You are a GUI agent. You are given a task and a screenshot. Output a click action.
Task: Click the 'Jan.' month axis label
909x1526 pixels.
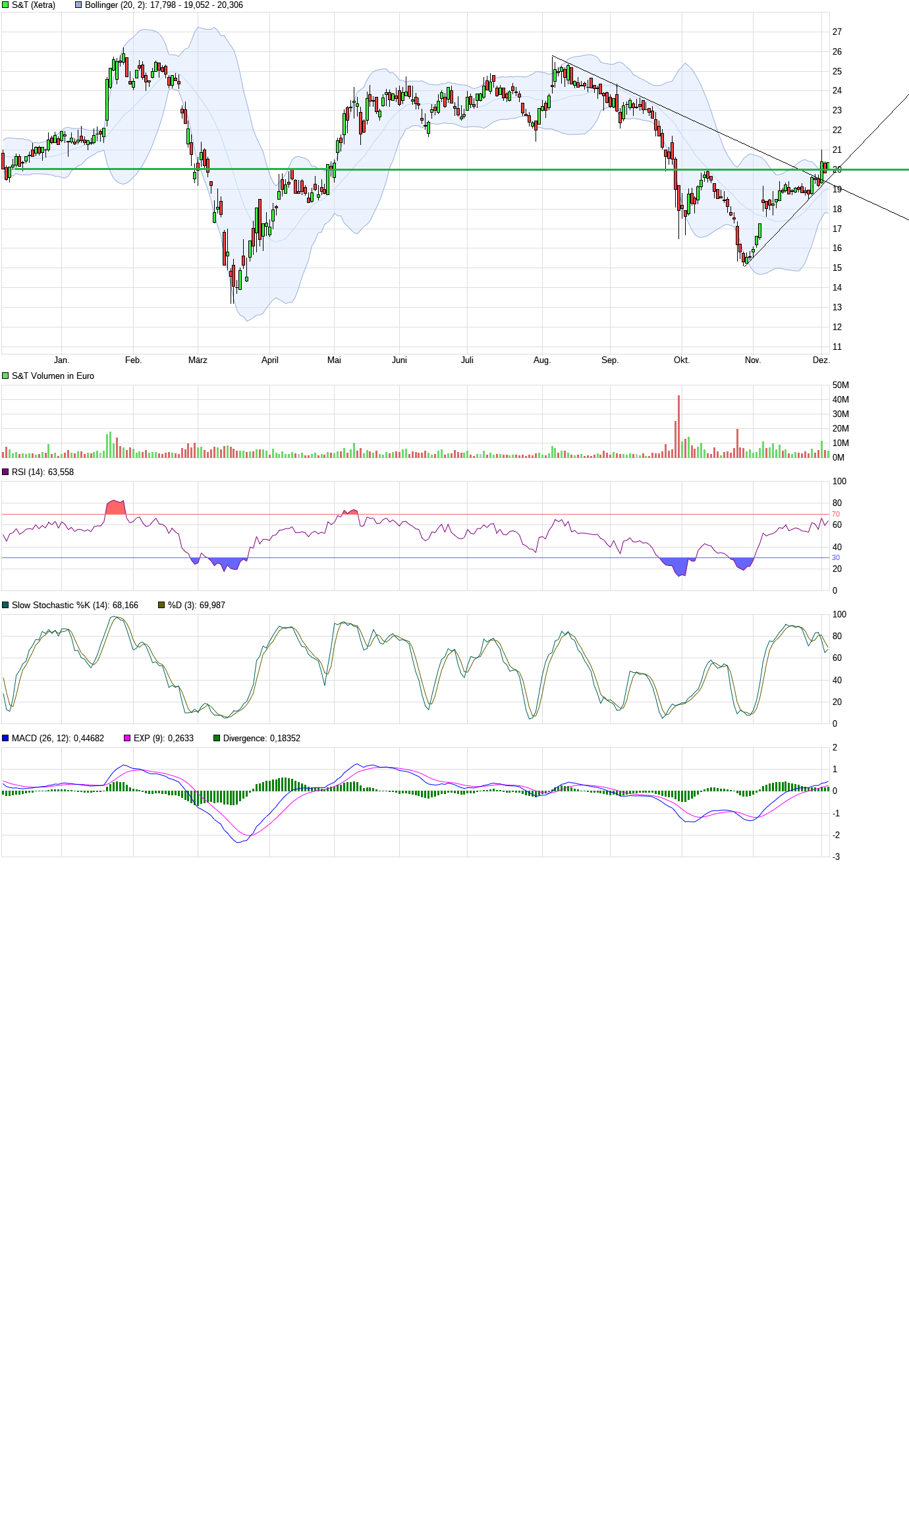click(61, 360)
